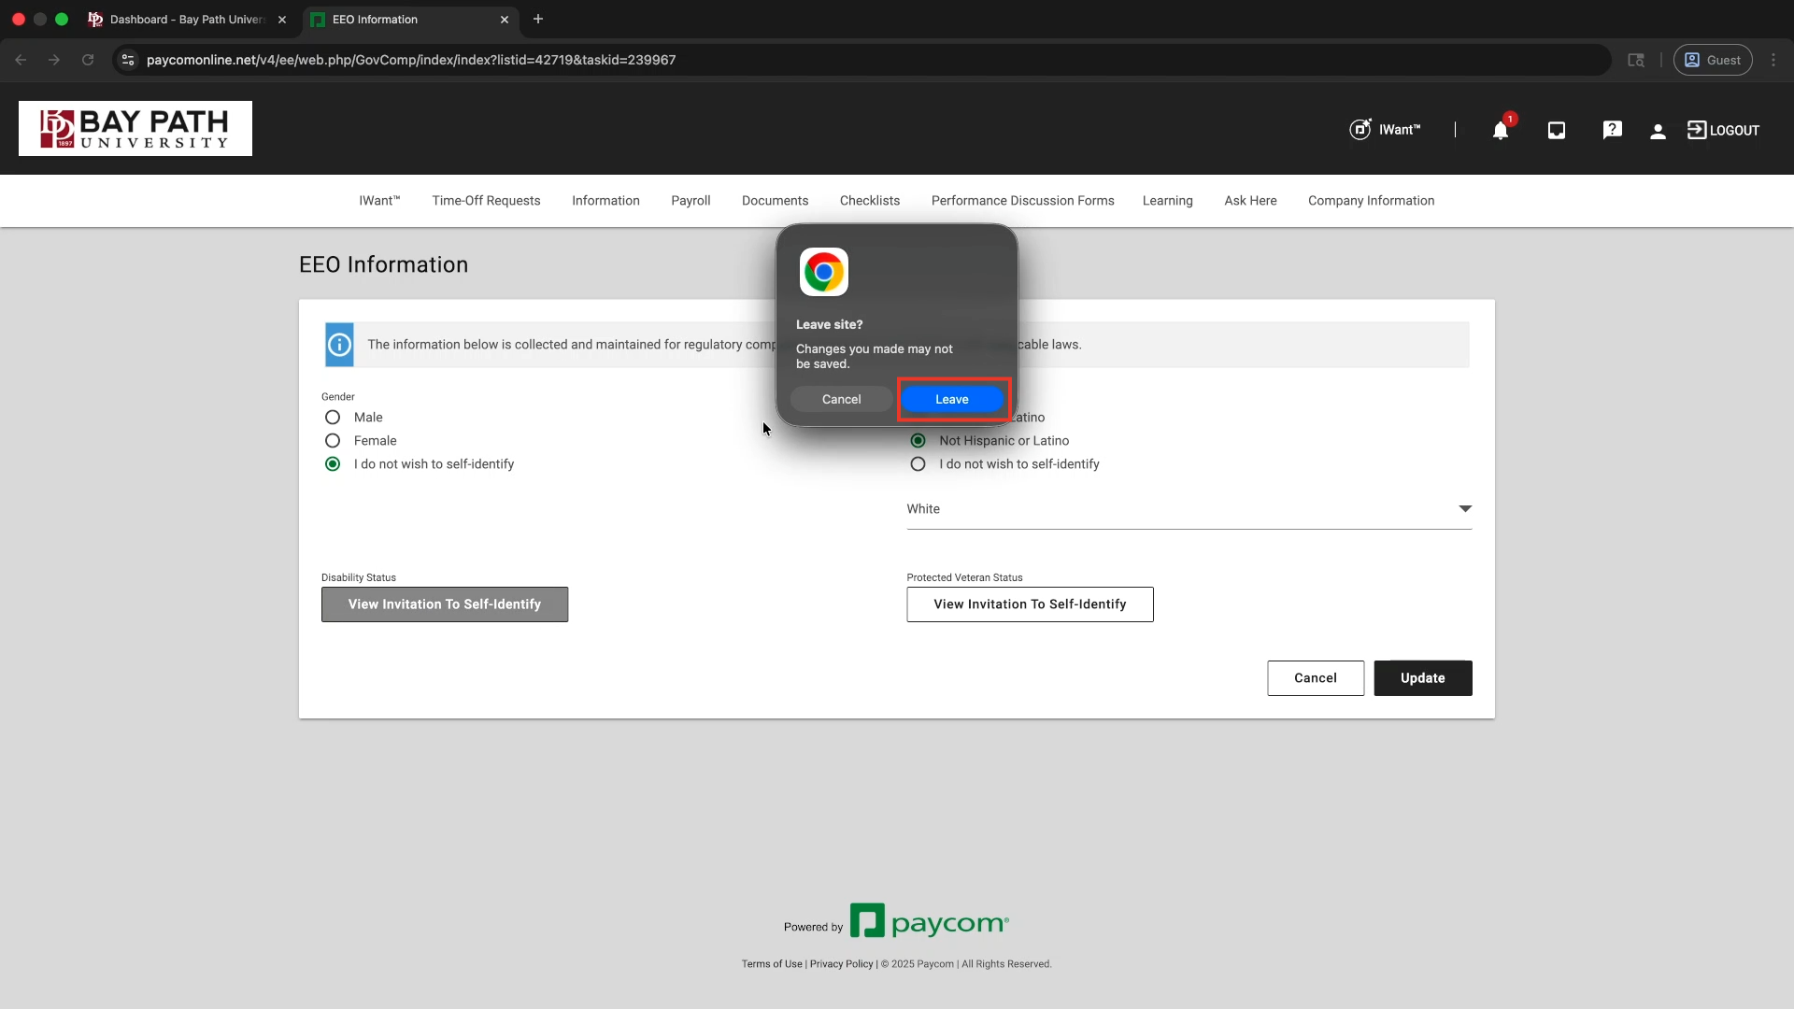Expand the White race dropdown
Viewport: 1794px width, 1009px height.
pos(1464,509)
